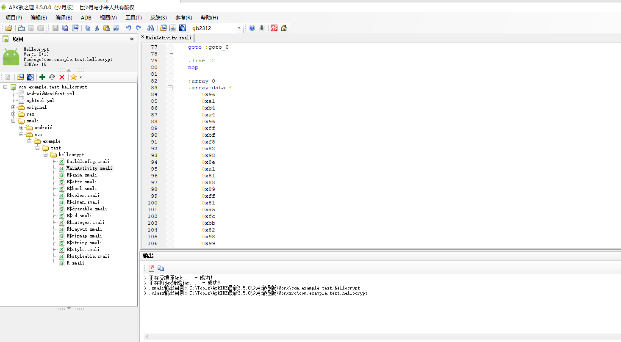621x342 pixels.
Task: Click the '.array-data 4' code line
Action: pyautogui.click(x=210, y=88)
